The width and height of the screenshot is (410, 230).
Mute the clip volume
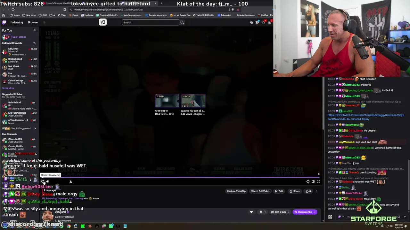coord(48,181)
